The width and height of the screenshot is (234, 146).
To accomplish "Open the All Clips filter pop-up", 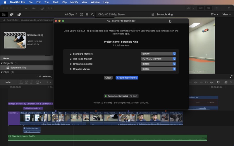I will click(x=71, y=14).
